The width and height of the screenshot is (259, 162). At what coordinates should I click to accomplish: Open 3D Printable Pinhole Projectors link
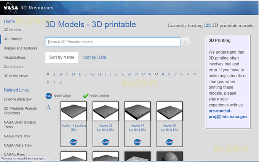[x=20, y=111]
